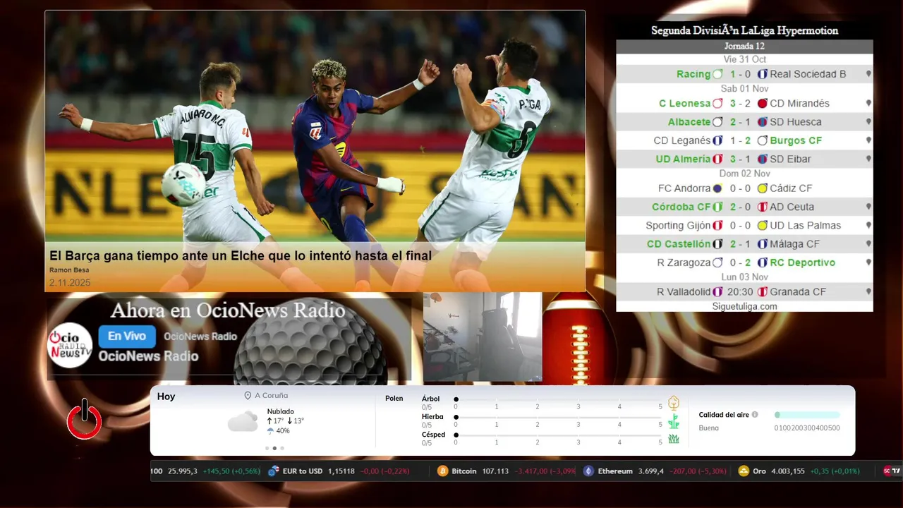
Task: Click the Árbol tree pollen icon
Action: point(674,403)
